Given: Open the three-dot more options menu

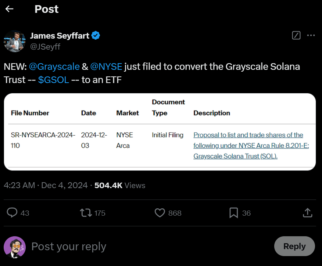Looking at the screenshot, I should (x=311, y=35).
